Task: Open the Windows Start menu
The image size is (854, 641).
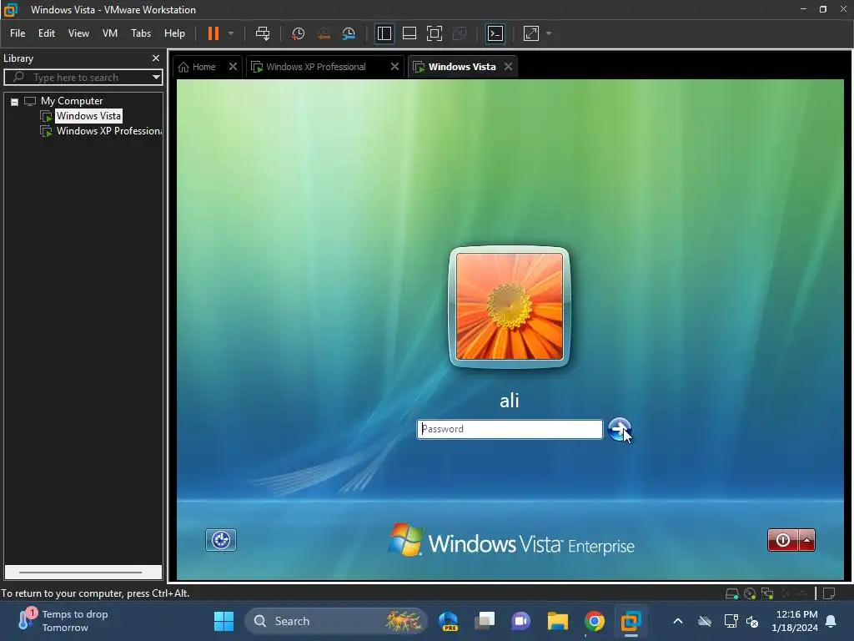Action: (224, 621)
